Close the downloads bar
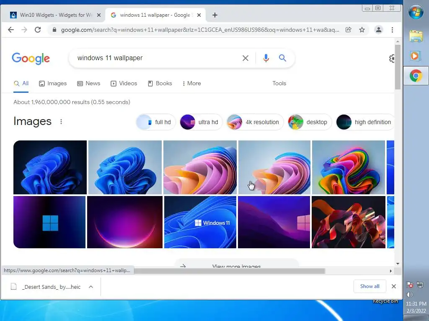Image resolution: width=429 pixels, height=321 pixels. (394, 286)
